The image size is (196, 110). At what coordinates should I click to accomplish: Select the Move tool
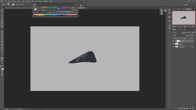coord(2,10)
